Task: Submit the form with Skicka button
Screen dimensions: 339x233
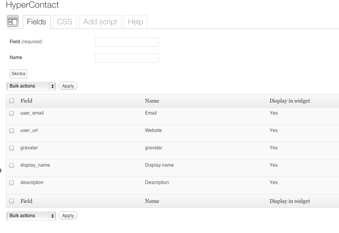Action: (19, 74)
